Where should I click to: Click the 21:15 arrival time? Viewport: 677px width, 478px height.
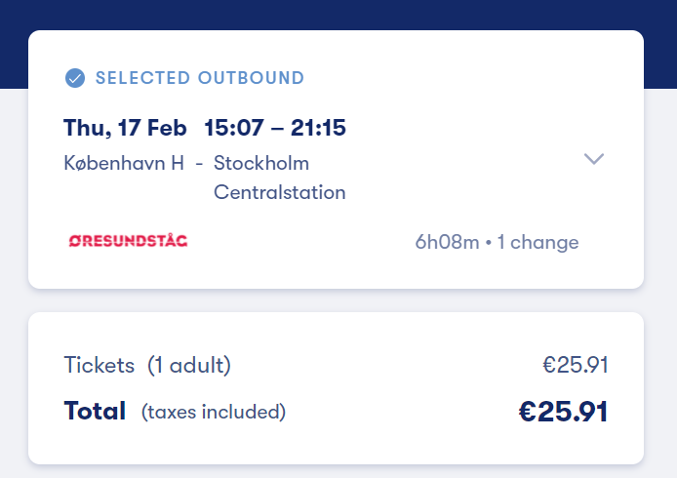[x=318, y=128]
